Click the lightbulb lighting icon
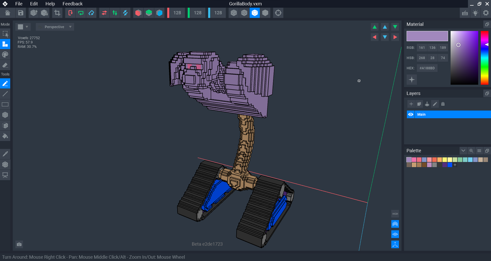Viewport: 491px width, 261px height. click(x=475, y=13)
